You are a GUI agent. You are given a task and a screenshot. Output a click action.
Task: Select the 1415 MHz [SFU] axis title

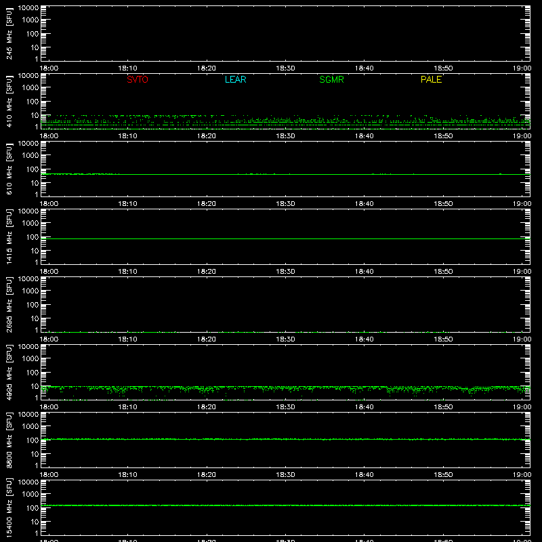click(9, 236)
